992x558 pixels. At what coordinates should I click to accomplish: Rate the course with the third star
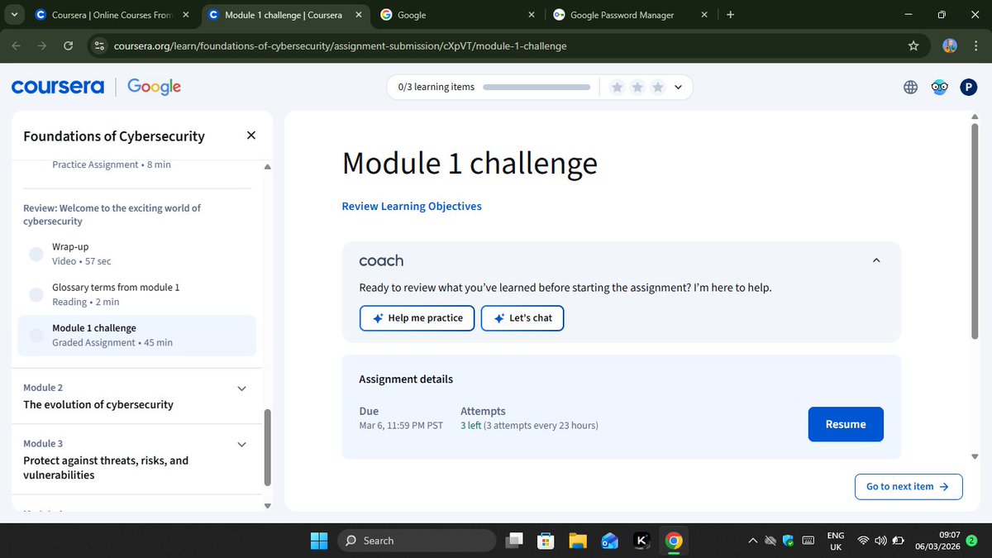[658, 87]
